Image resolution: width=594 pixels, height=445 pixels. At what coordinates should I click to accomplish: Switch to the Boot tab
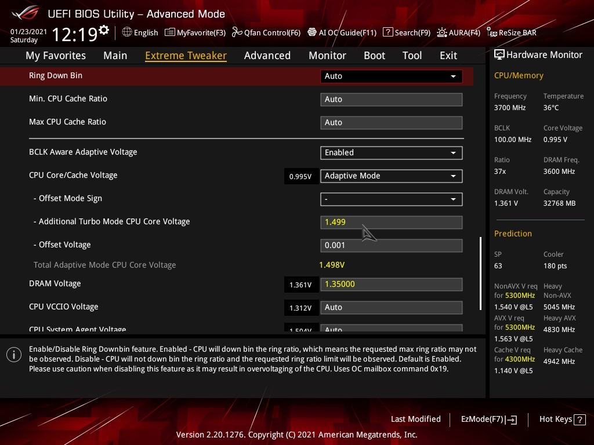374,56
